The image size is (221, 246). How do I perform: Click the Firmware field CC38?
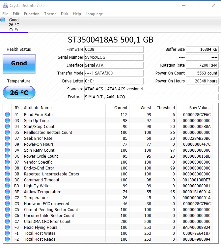(x=114, y=49)
